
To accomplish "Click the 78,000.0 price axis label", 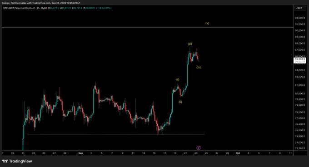I will (x=300, y=113).
